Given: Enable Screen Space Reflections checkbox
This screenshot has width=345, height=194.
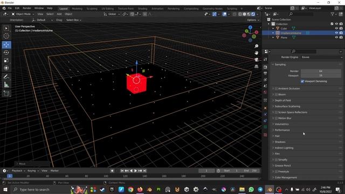Looking at the screenshot, I should click(276, 112).
